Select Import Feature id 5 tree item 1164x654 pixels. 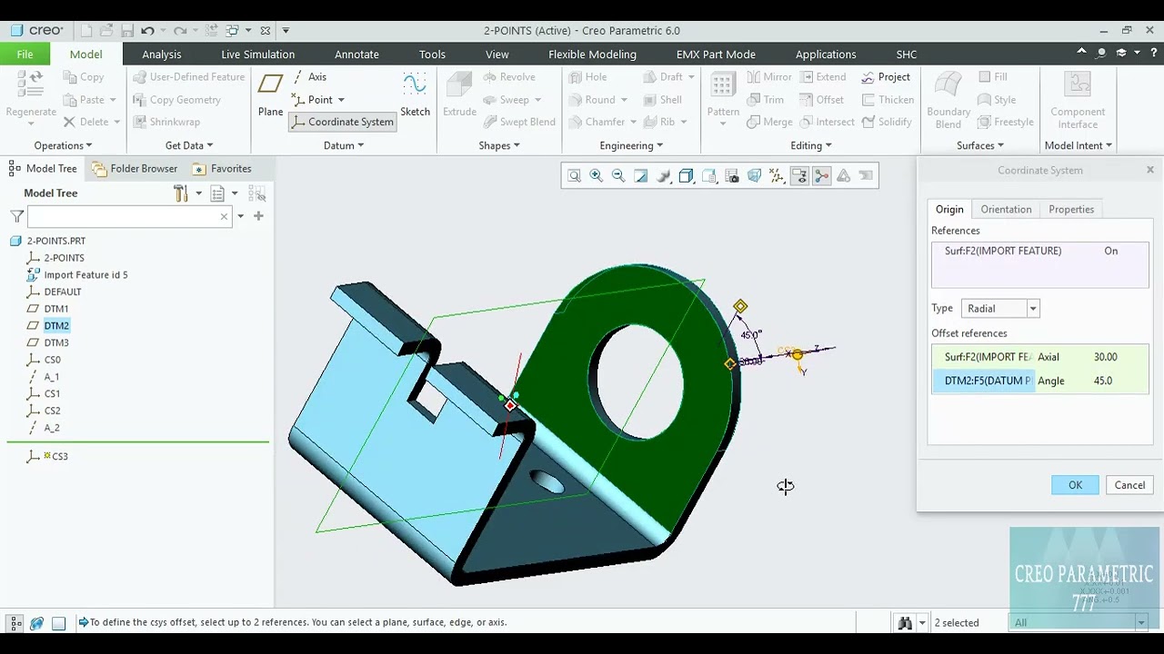pyautogui.click(x=85, y=275)
